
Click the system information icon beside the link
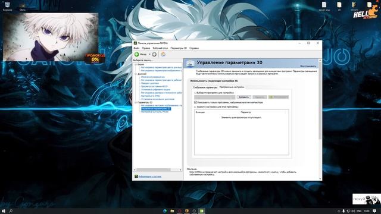click(x=136, y=177)
